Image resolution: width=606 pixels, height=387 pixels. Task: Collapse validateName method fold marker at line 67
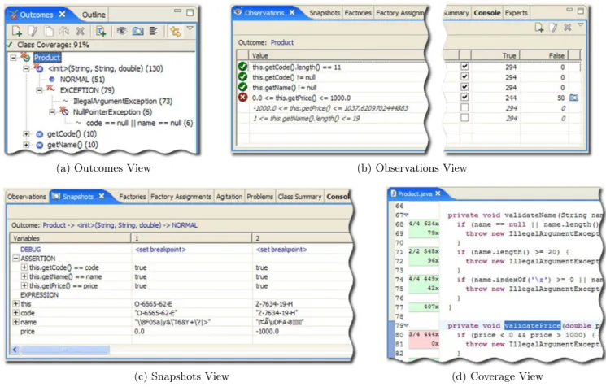[x=406, y=215]
